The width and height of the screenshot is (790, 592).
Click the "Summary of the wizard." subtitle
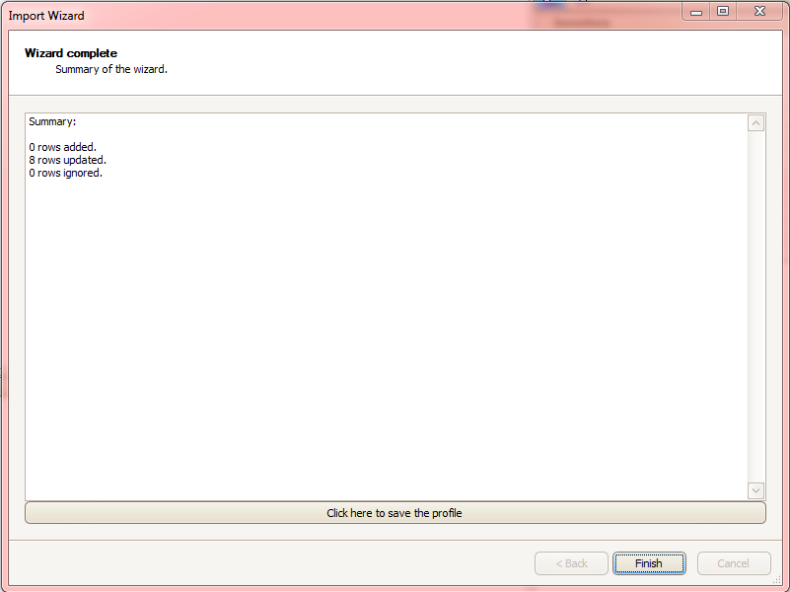coord(111,69)
